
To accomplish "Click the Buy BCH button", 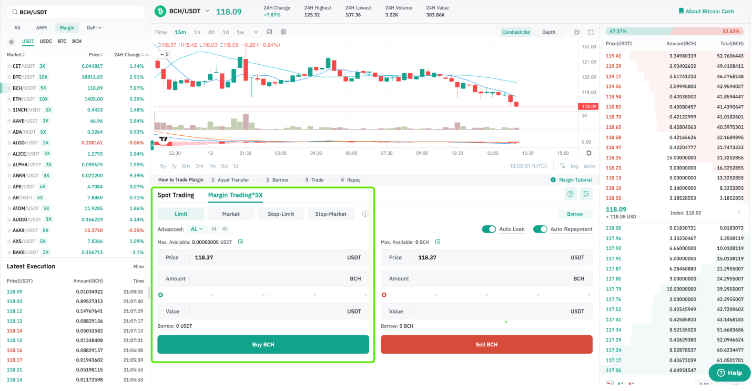I will pos(263,345).
